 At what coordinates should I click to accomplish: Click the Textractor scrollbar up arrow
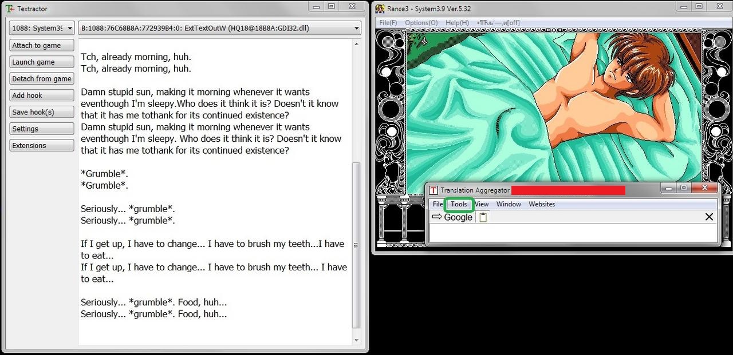[357, 43]
